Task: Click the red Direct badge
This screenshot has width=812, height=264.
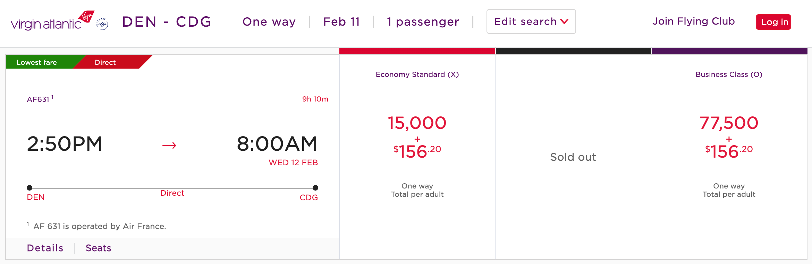Action: tap(105, 62)
